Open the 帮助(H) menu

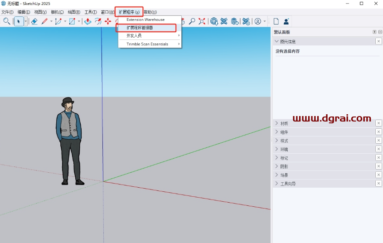[150, 12]
